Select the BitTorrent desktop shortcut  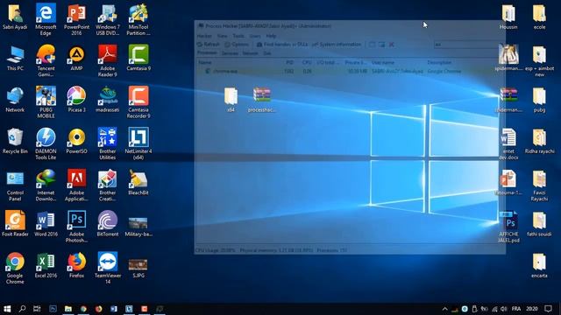(107, 224)
